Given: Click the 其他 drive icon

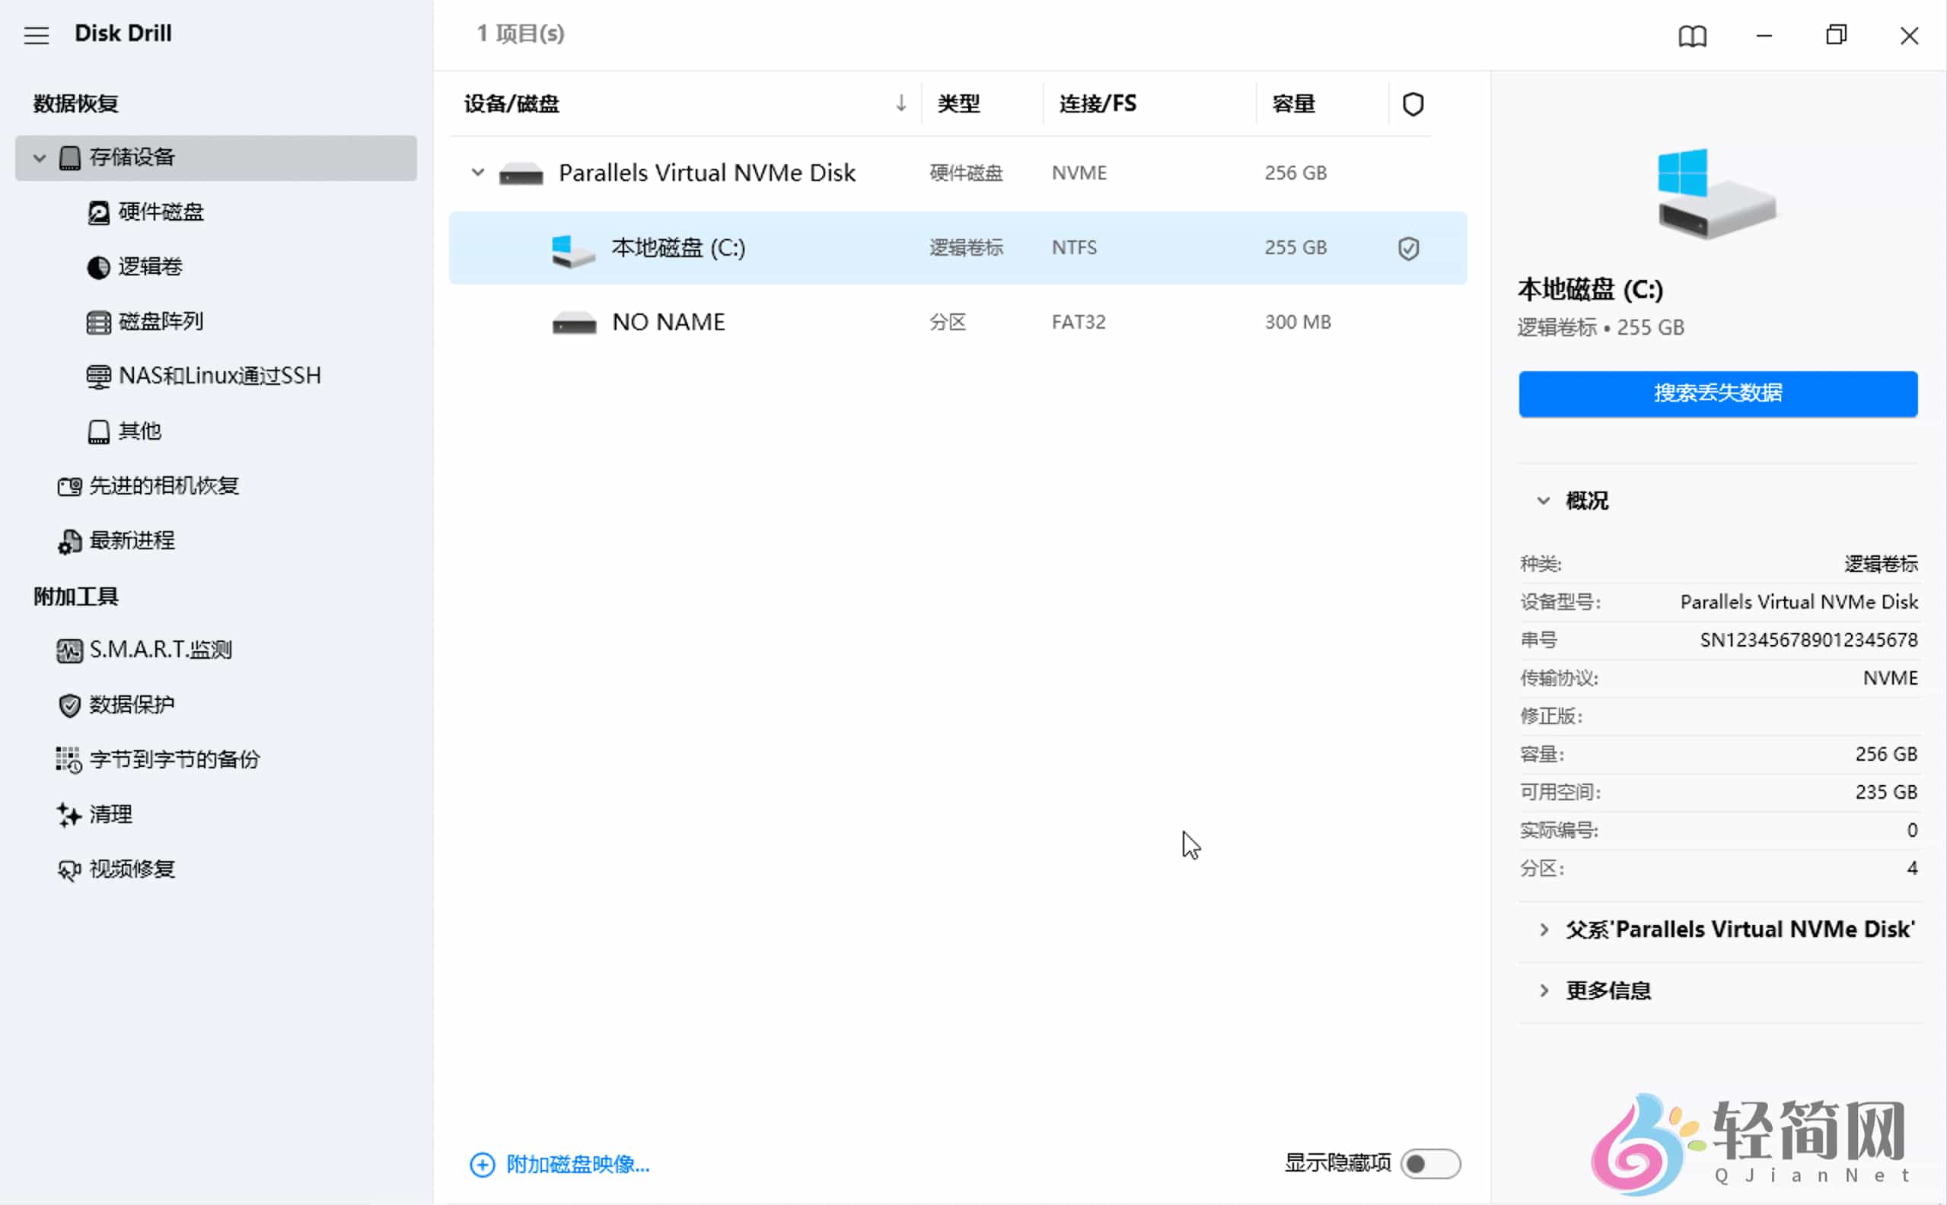Looking at the screenshot, I should 98,432.
